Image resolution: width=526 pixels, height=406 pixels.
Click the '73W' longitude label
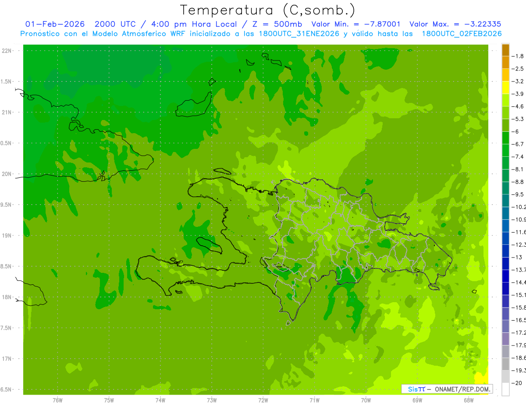coord(212,400)
